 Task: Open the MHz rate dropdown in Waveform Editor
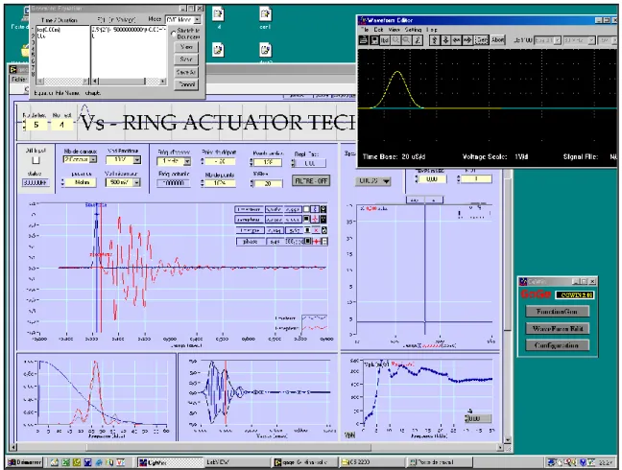579,40
